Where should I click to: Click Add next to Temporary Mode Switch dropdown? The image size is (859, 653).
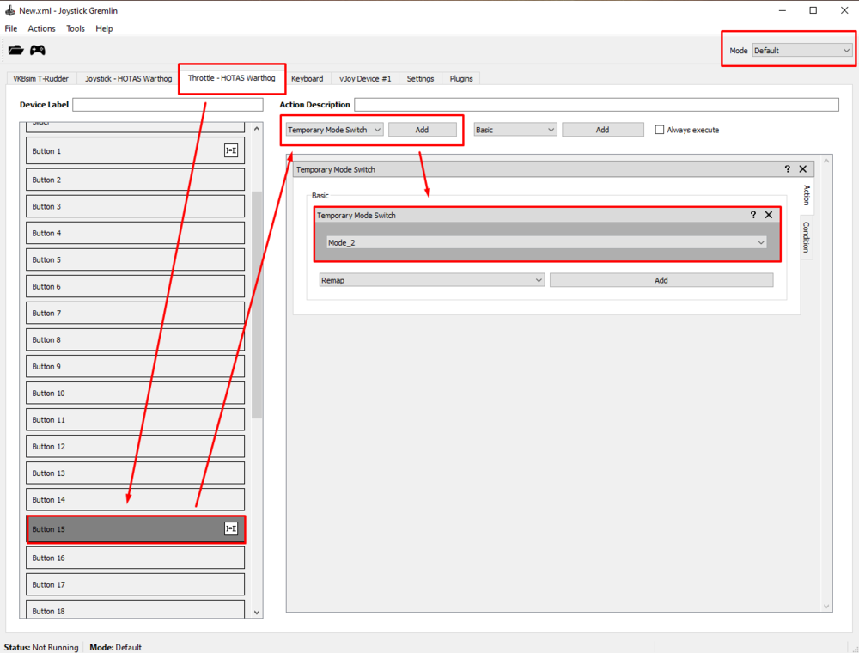pyautogui.click(x=423, y=130)
